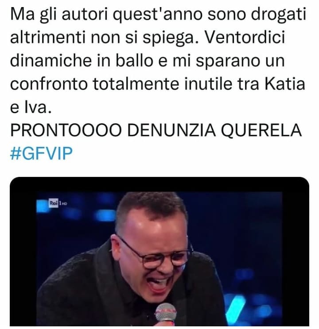Select the word "Ventordici" in the tweet
Viewport: 319px width, 329px height.
coord(245,37)
